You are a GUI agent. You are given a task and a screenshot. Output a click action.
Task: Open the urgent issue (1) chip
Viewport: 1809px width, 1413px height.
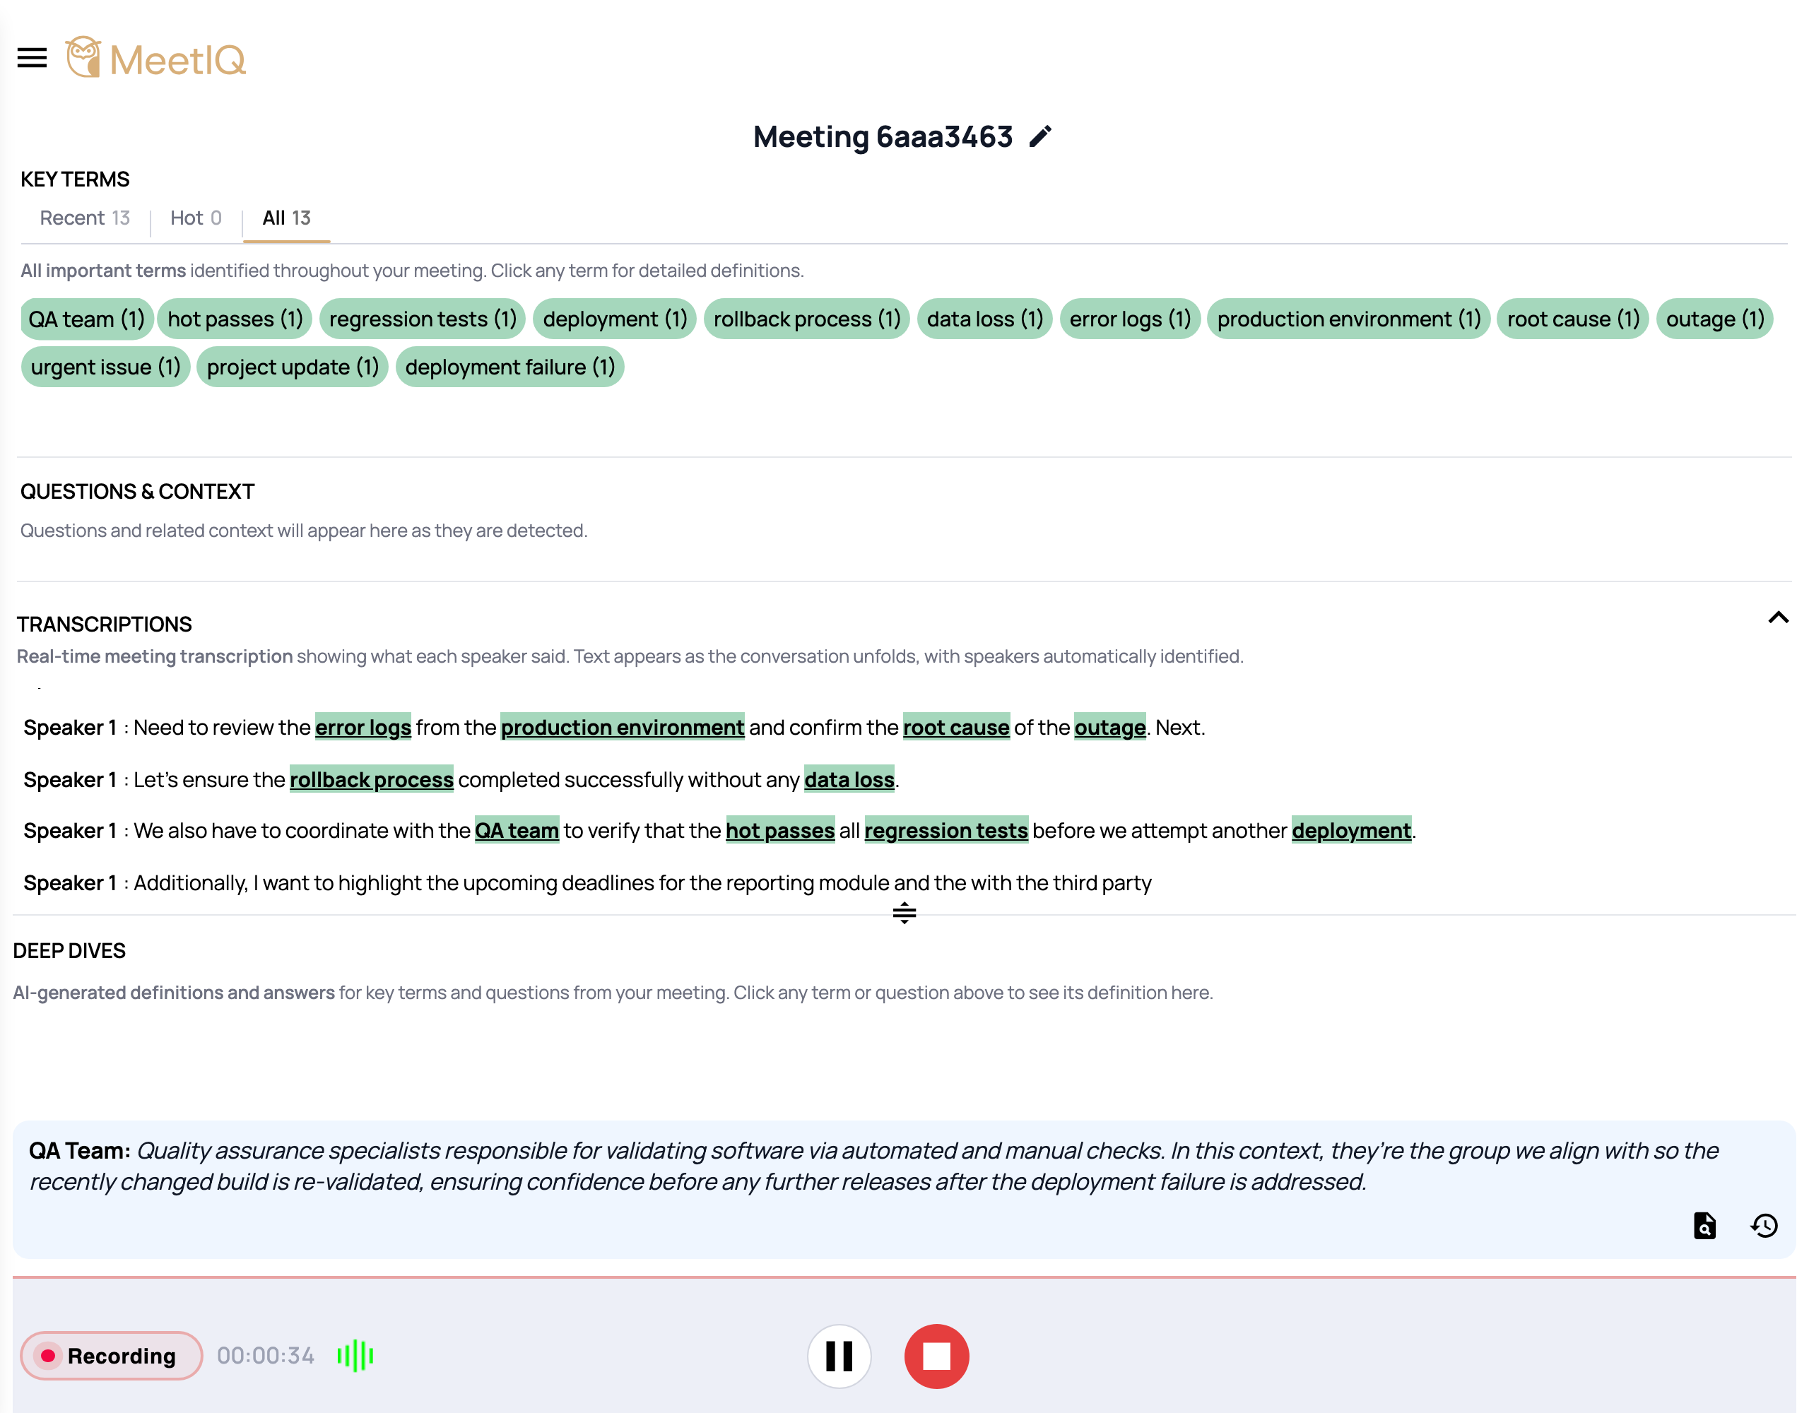(x=106, y=367)
